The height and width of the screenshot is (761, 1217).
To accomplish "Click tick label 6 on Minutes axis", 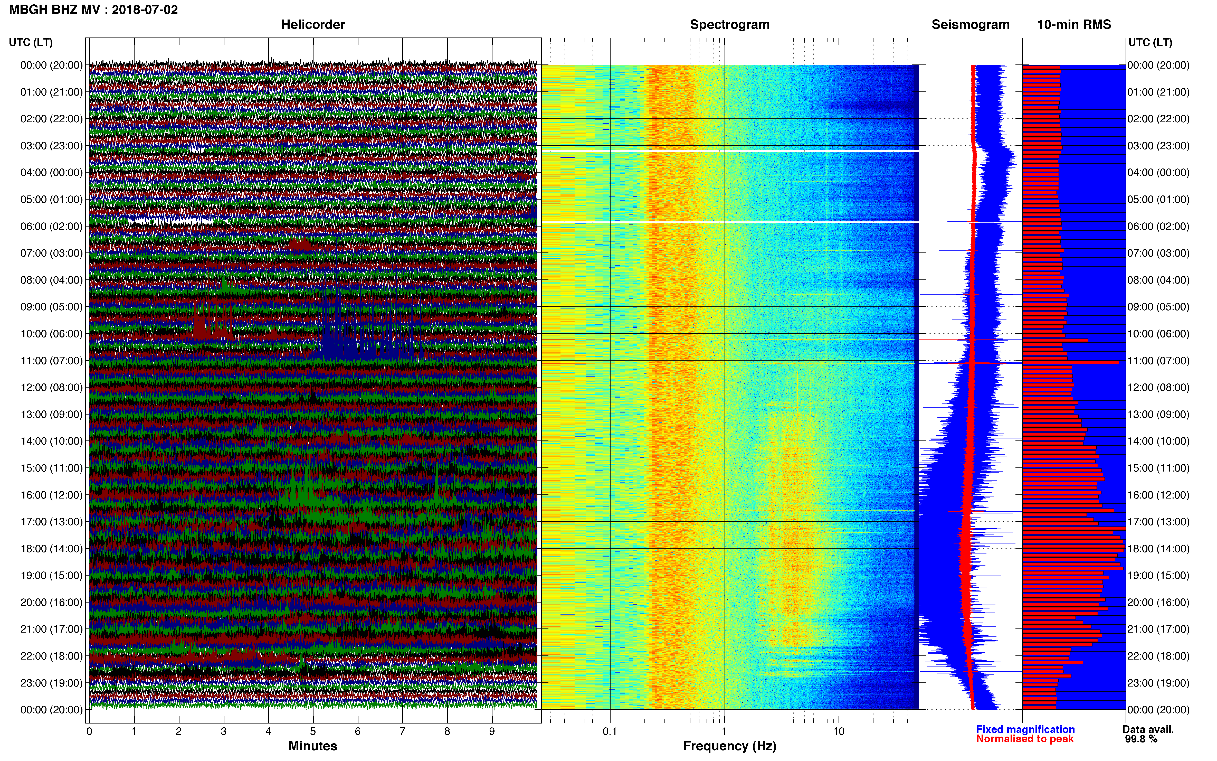I will [358, 731].
